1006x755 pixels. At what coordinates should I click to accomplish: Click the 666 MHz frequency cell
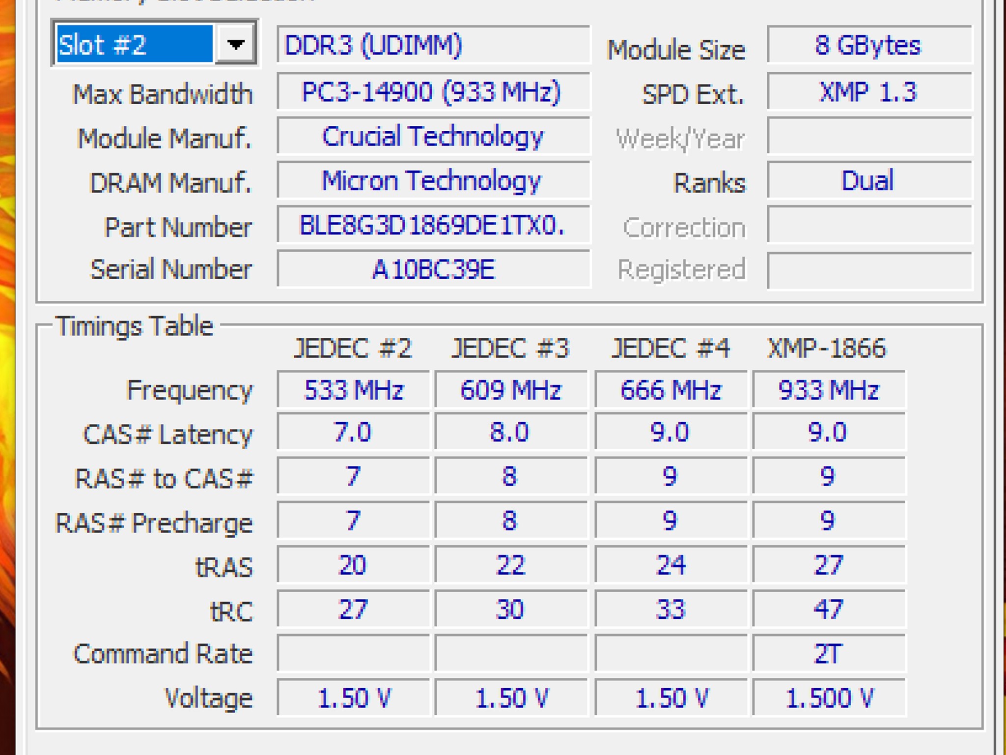671,390
